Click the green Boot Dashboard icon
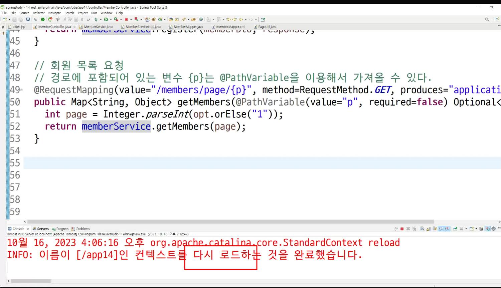 click(x=42, y=20)
